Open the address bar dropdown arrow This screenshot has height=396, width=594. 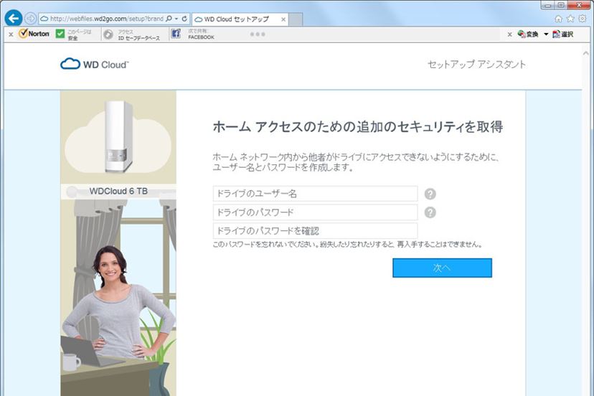176,19
